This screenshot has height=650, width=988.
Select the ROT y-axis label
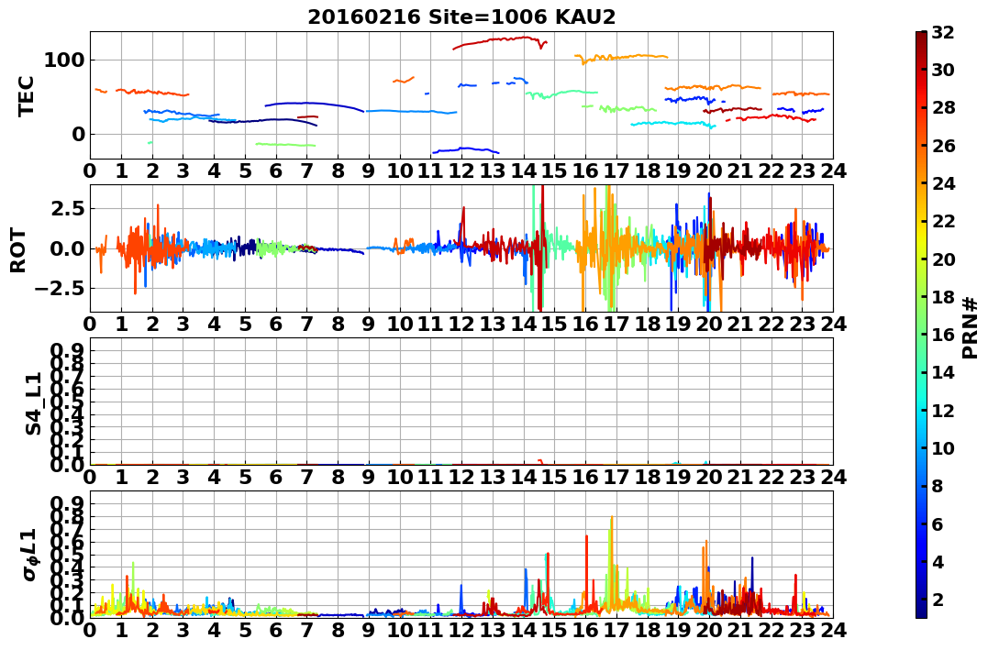point(19,250)
